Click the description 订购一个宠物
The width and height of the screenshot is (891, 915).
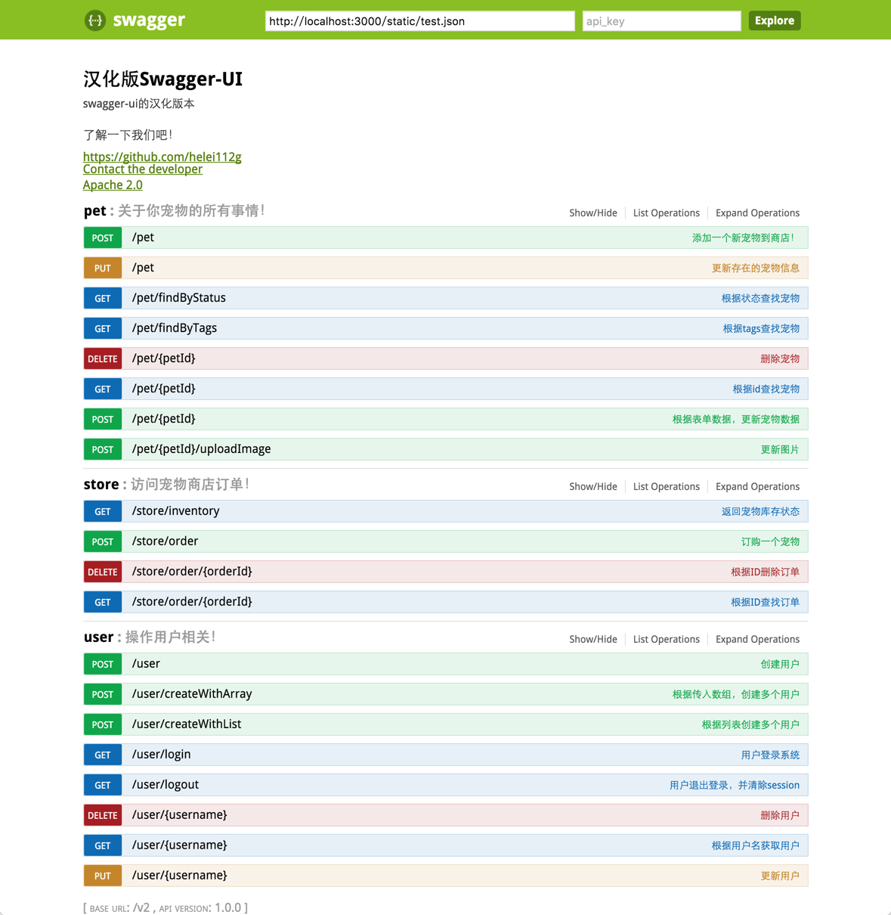[x=770, y=541]
